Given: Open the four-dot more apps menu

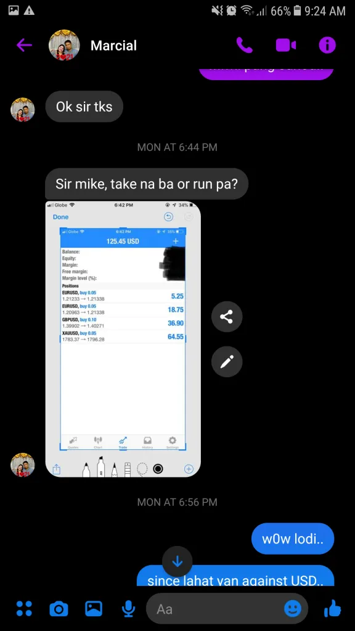Looking at the screenshot, I should click(x=24, y=608).
